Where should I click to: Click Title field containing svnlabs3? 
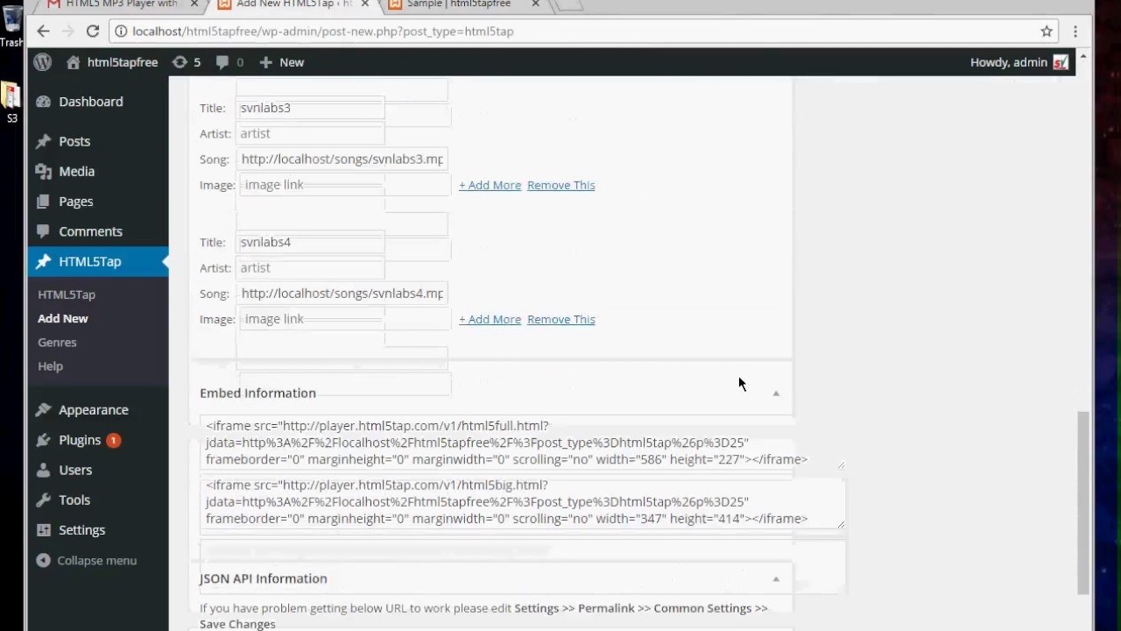[x=310, y=108]
